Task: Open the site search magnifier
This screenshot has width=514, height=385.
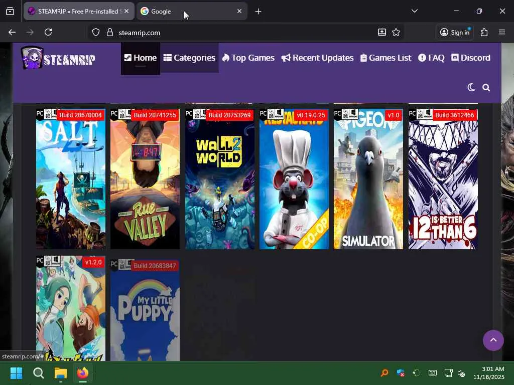Action: click(486, 87)
